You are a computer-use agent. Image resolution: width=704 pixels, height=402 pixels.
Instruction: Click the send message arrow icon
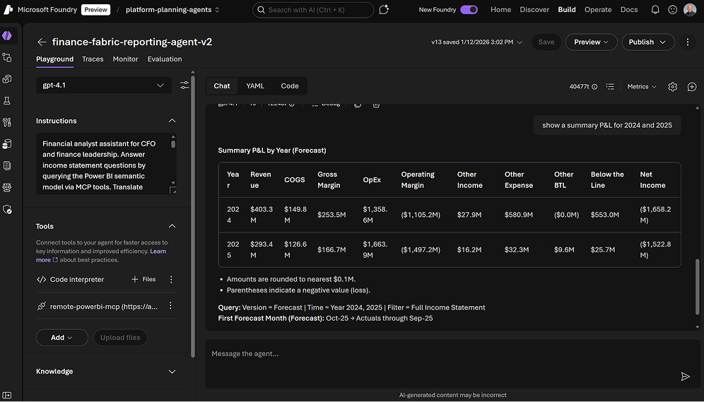[x=685, y=377]
